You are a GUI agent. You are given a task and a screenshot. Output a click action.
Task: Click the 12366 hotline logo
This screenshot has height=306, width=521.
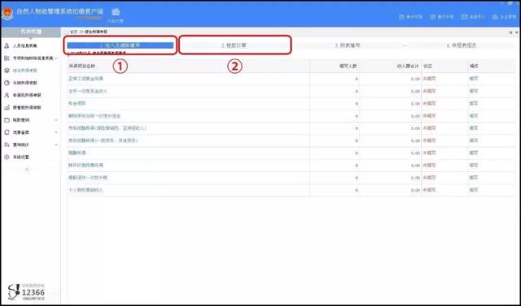[x=27, y=292]
